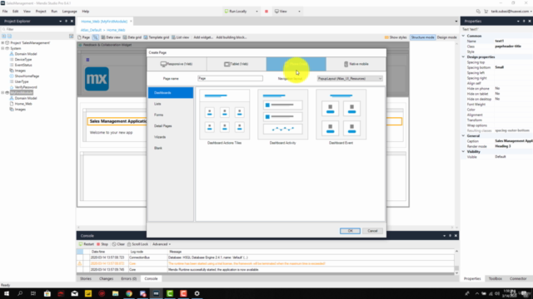Open the Windows Start menu

(7, 293)
